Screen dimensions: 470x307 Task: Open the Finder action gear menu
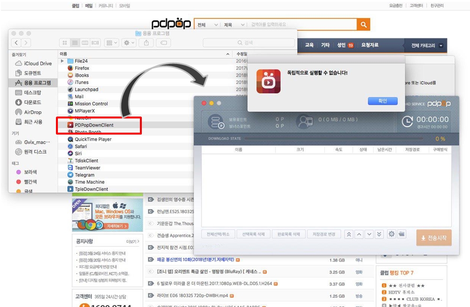click(129, 43)
